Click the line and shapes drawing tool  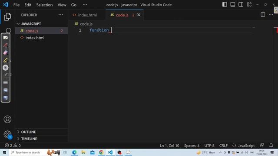pos(6,75)
